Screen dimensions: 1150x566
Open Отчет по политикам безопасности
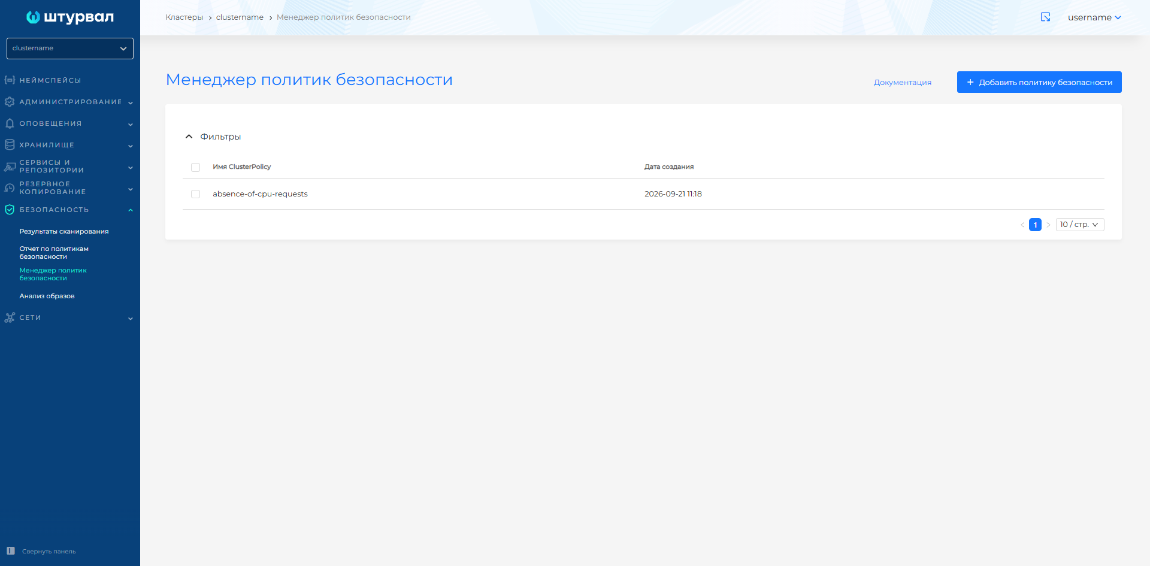pyautogui.click(x=54, y=253)
